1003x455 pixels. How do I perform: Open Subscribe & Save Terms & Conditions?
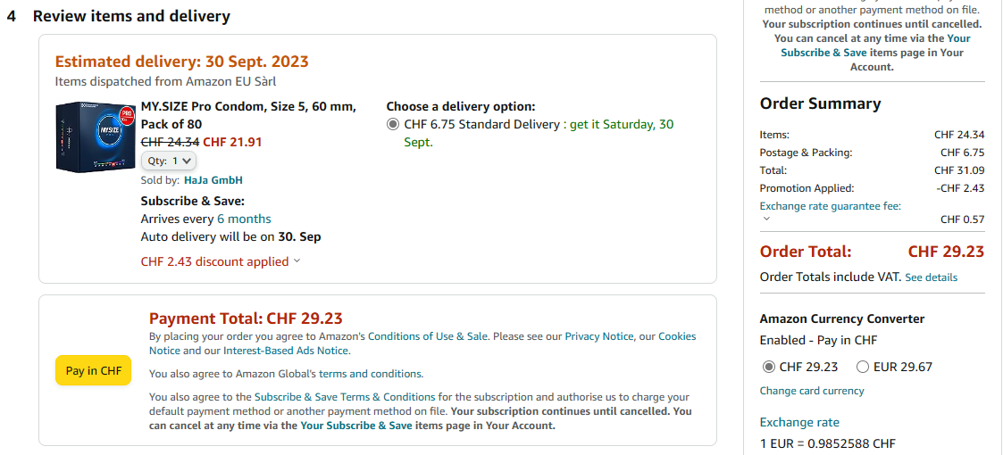pos(345,397)
